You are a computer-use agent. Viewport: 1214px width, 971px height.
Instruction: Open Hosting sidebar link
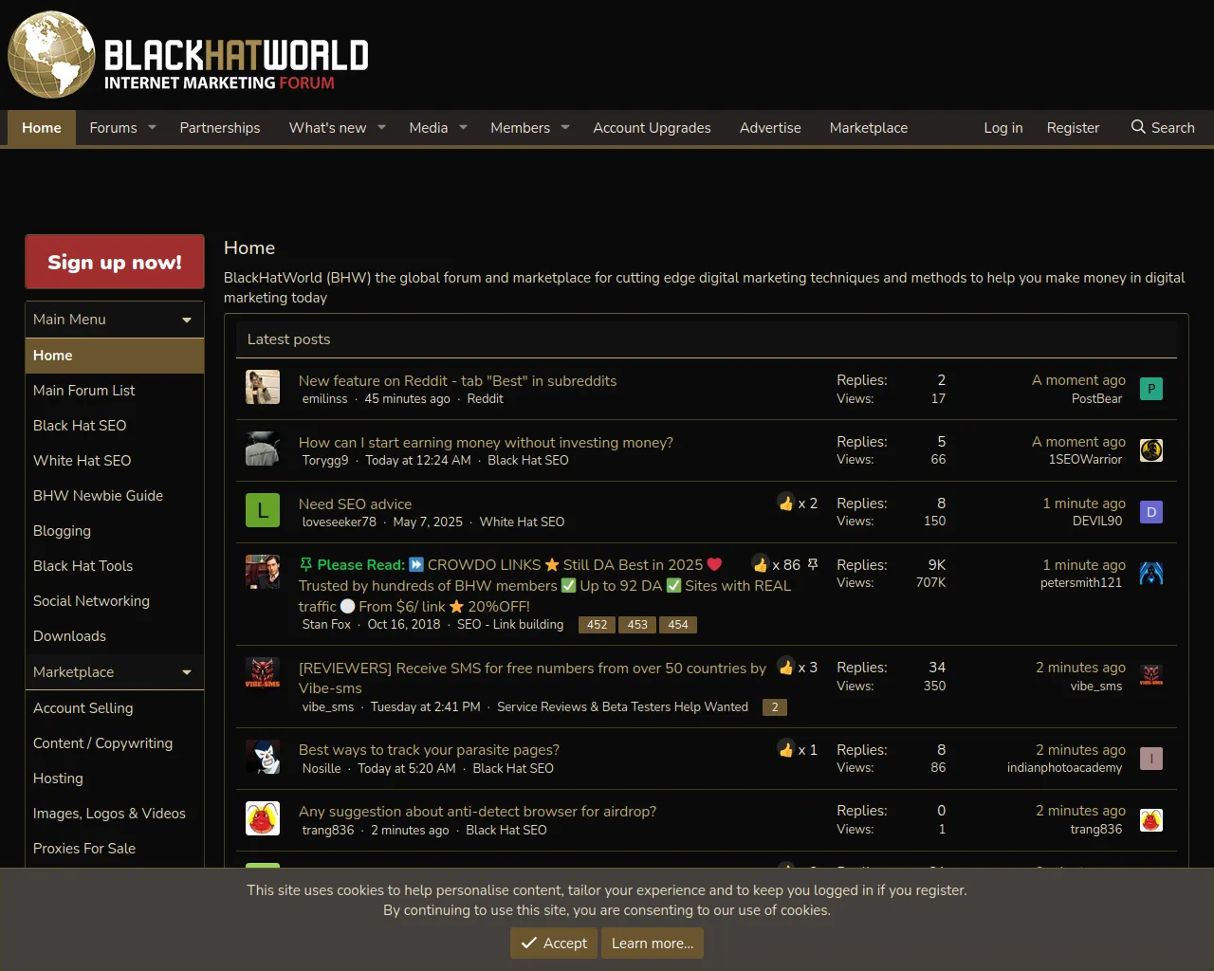point(115,779)
